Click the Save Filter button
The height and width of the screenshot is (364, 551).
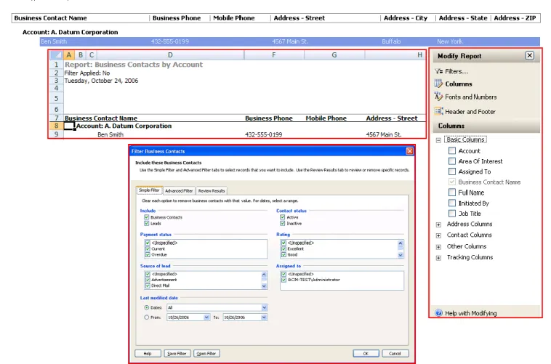[x=177, y=353]
